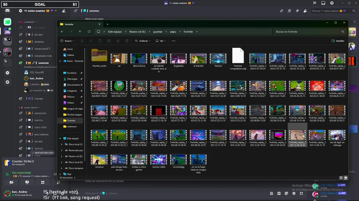The width and height of the screenshot is (359, 201).
Task: Select 'Nuevo vol (E:)' breadcrumb segment
Action: [137, 32]
